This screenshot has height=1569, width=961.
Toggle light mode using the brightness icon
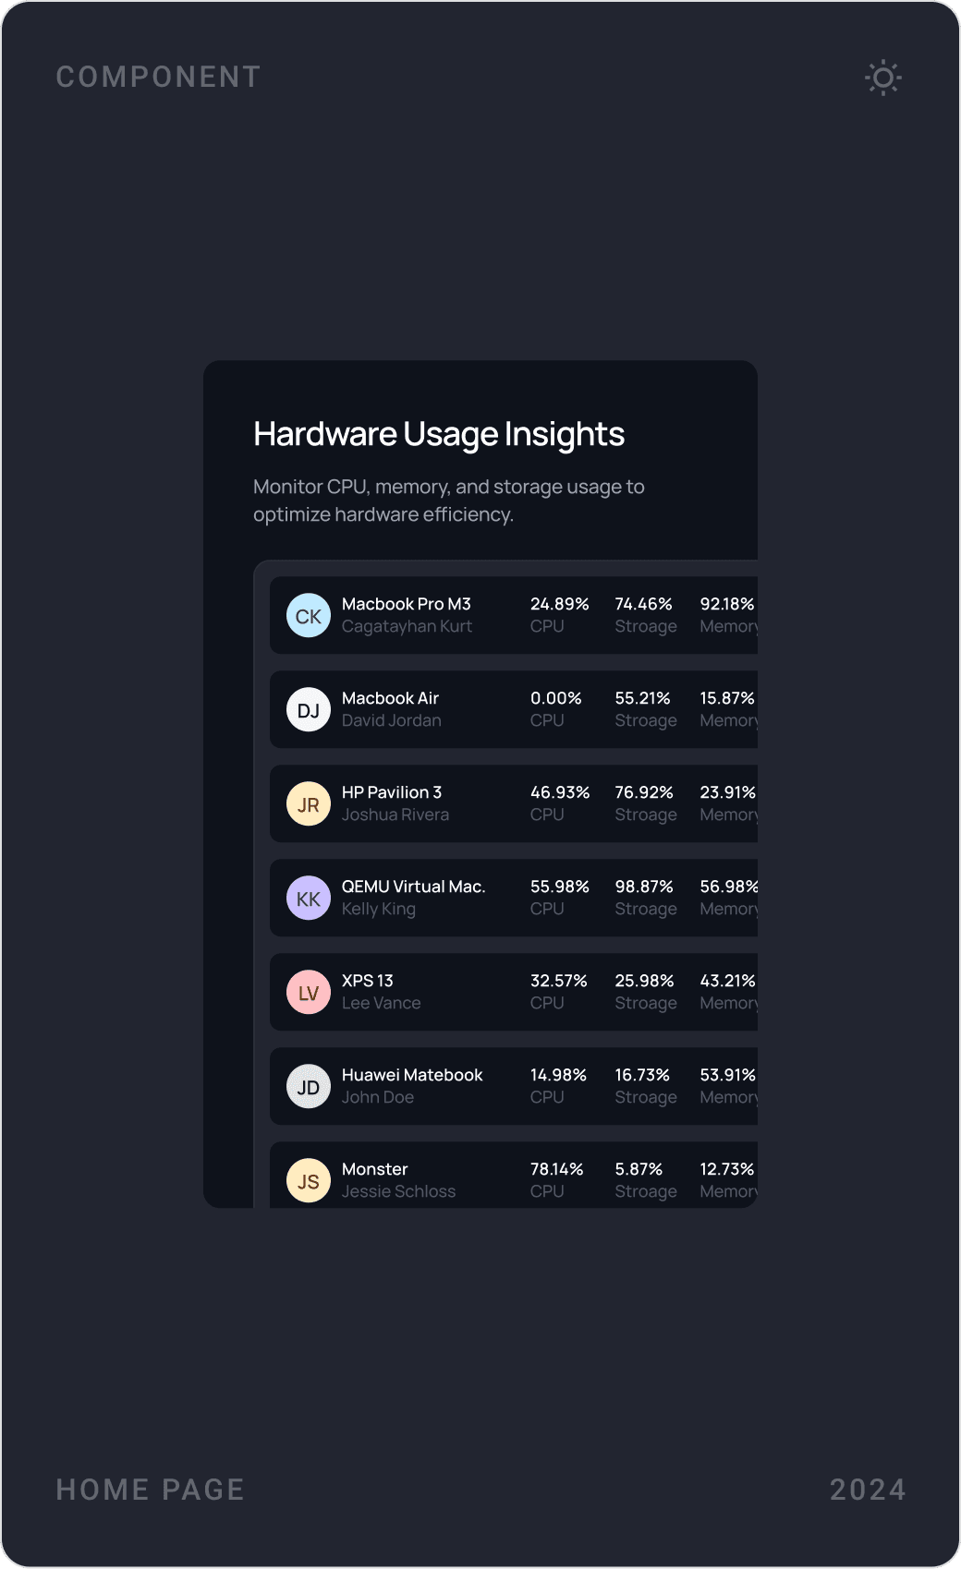pyautogui.click(x=883, y=78)
